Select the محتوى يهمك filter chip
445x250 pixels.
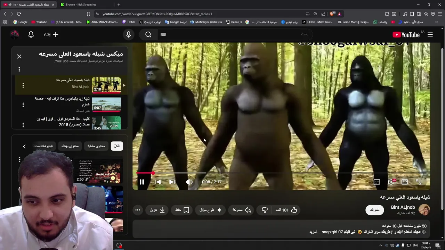pos(70,146)
